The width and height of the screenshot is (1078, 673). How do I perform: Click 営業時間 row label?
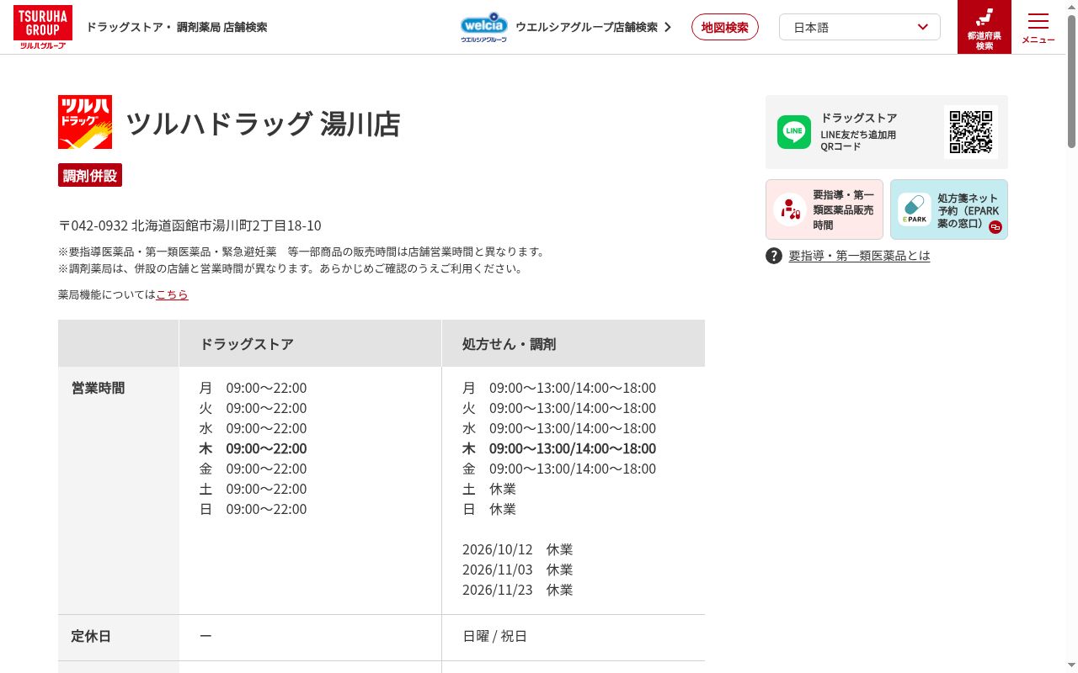tap(98, 388)
